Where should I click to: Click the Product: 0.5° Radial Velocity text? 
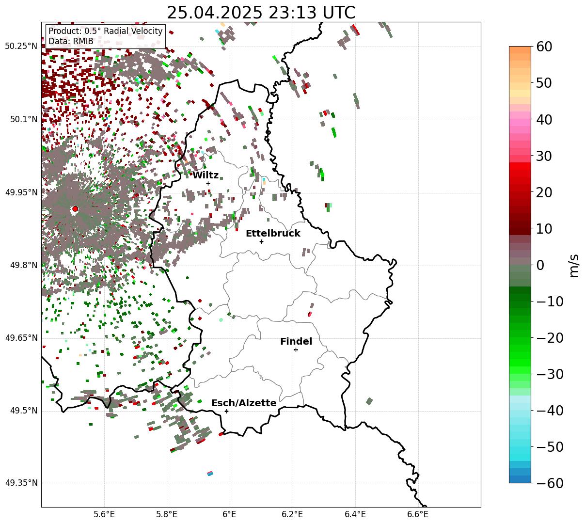click(106, 31)
